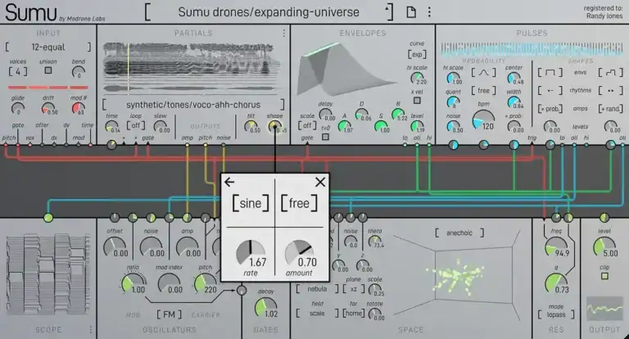Go back using popup left arrow

click(229, 182)
